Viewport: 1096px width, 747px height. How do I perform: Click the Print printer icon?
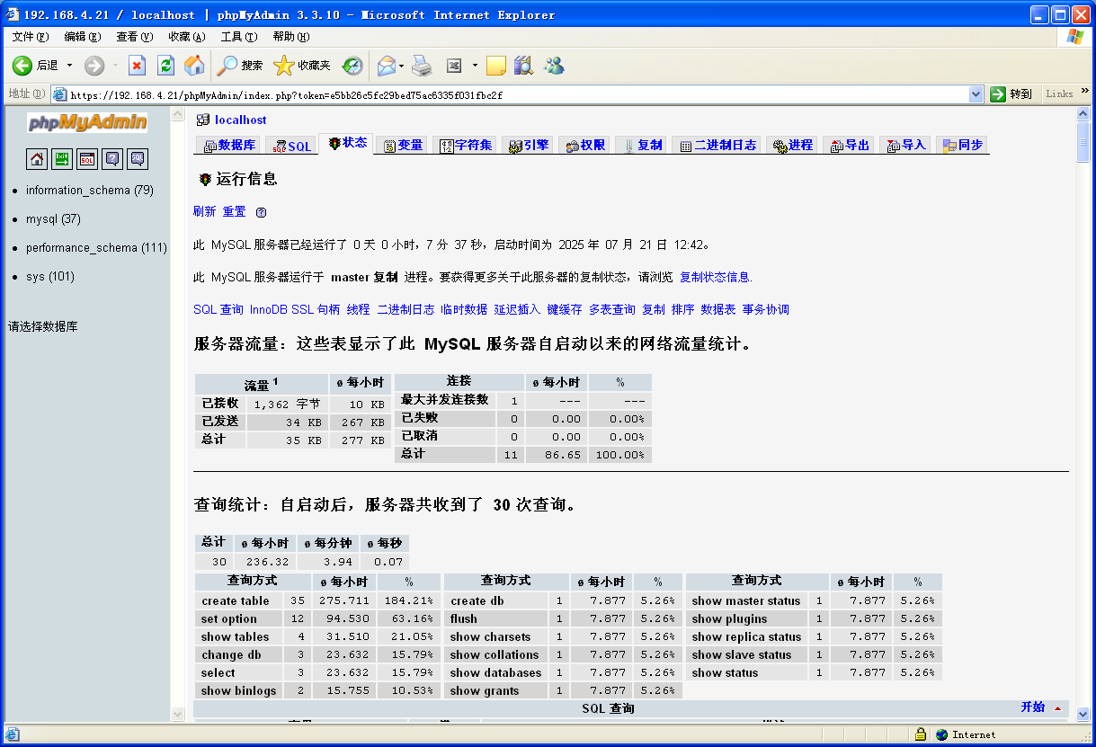tap(422, 66)
